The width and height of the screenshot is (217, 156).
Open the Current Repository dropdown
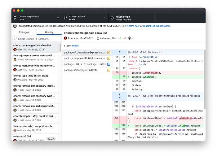click(x=37, y=18)
